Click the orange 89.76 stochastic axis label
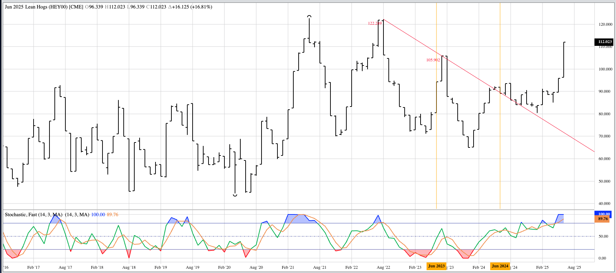The width and height of the screenshot is (616, 273). [603, 219]
